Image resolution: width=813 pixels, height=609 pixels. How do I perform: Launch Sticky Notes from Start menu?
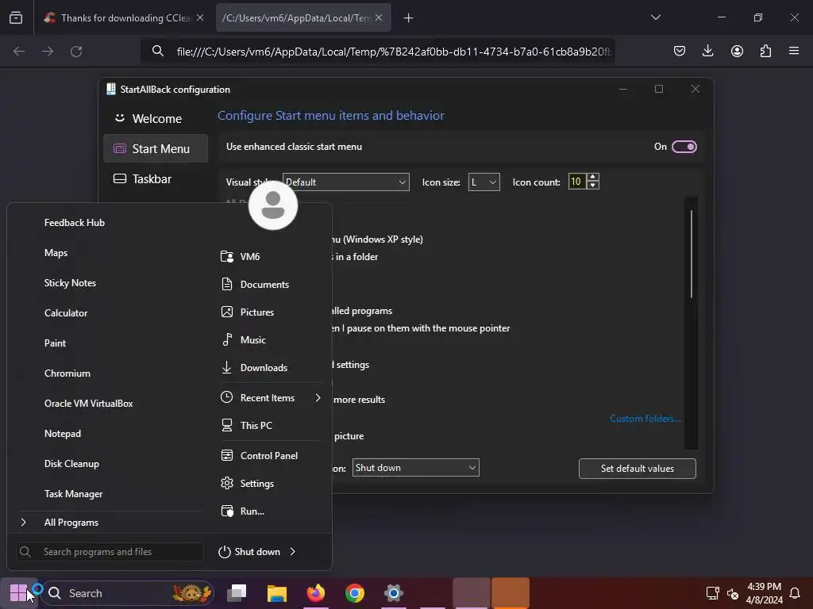point(70,283)
